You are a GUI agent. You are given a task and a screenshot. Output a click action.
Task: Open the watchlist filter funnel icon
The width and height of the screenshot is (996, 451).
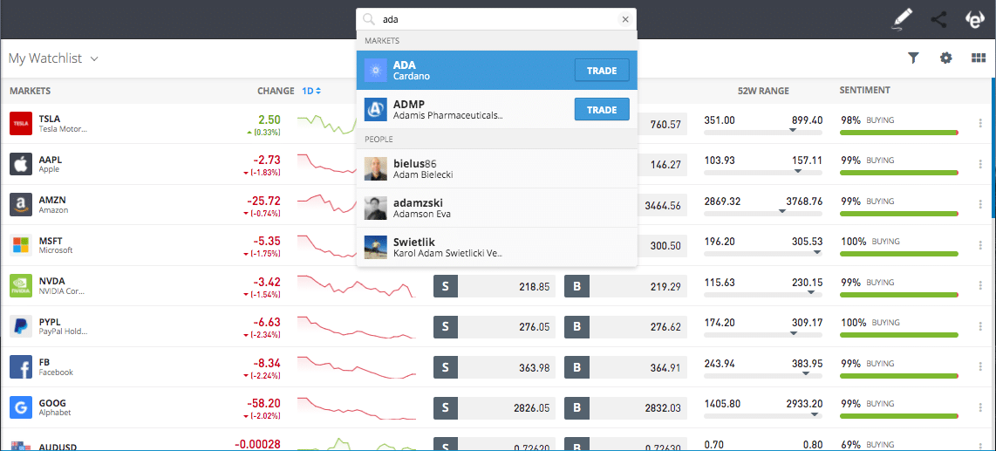point(913,58)
